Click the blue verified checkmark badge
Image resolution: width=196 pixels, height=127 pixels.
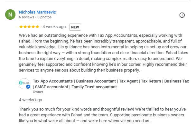tap(28, 87)
